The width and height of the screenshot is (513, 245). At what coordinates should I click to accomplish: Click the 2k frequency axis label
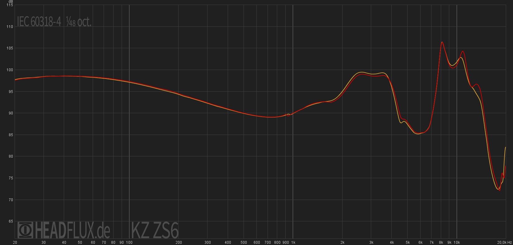pos(342,242)
